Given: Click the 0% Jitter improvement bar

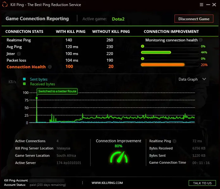Looking at the screenshot, I should 170,58.
